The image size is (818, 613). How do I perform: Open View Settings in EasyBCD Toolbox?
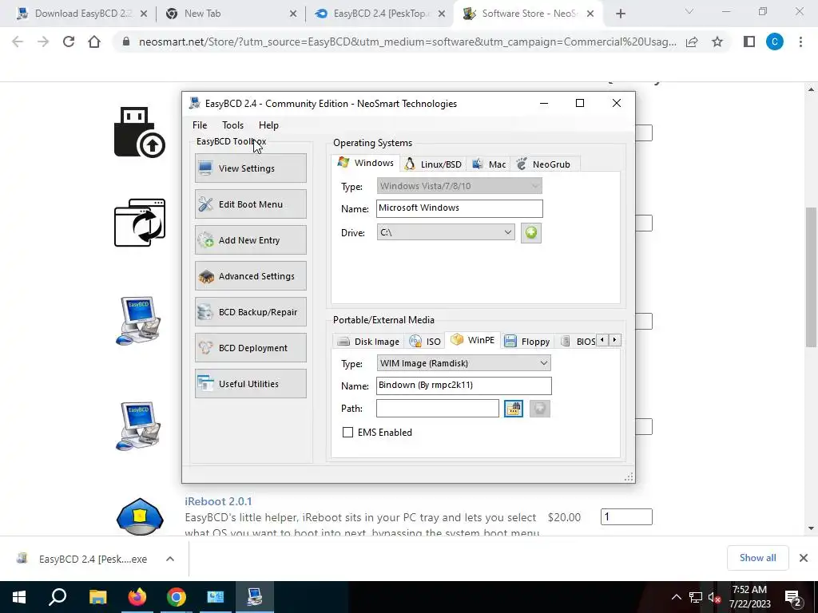[250, 168]
